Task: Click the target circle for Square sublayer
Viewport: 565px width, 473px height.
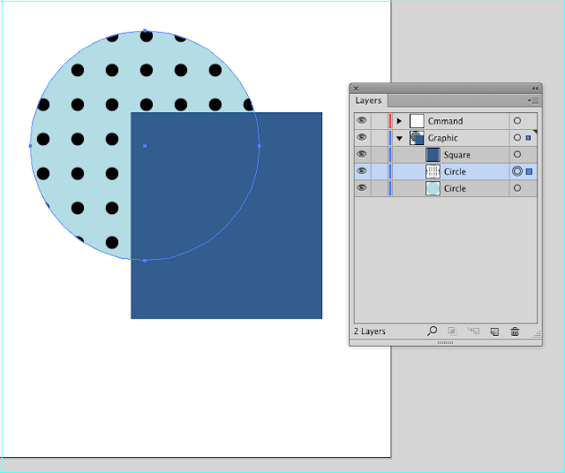Action: (517, 155)
